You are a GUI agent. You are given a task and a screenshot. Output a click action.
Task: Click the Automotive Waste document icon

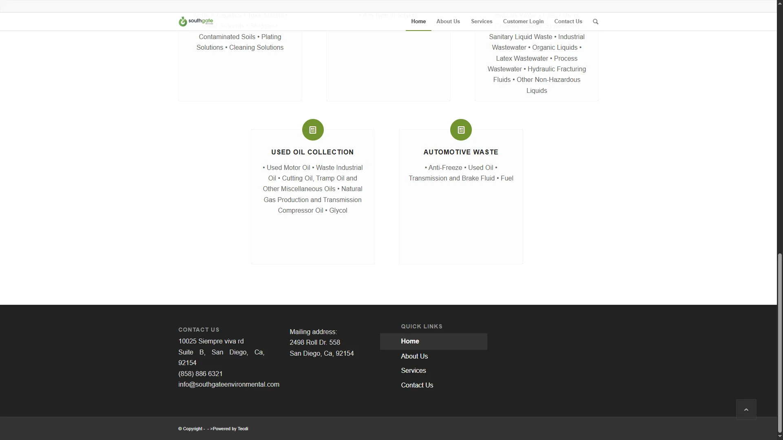click(461, 130)
